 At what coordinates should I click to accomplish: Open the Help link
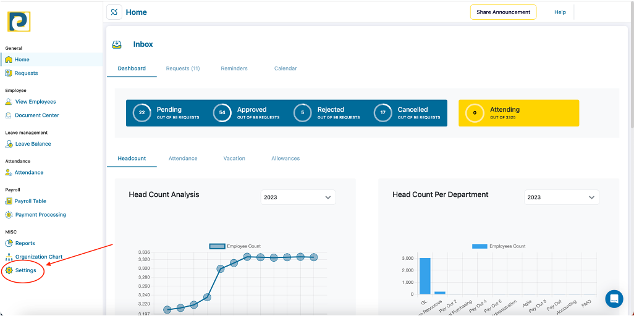click(560, 12)
